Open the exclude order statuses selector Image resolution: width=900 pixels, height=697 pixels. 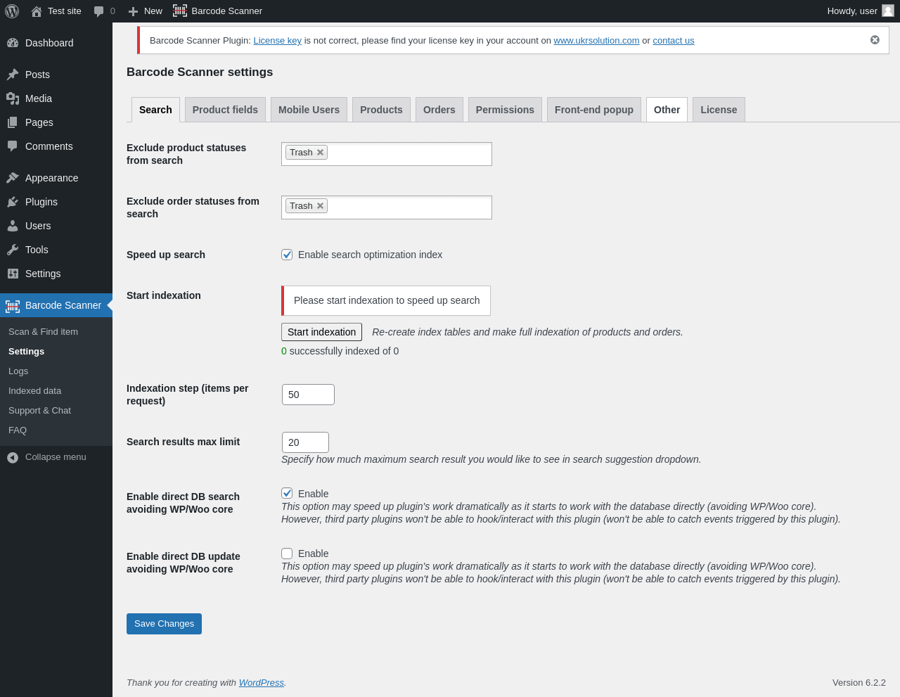click(387, 207)
